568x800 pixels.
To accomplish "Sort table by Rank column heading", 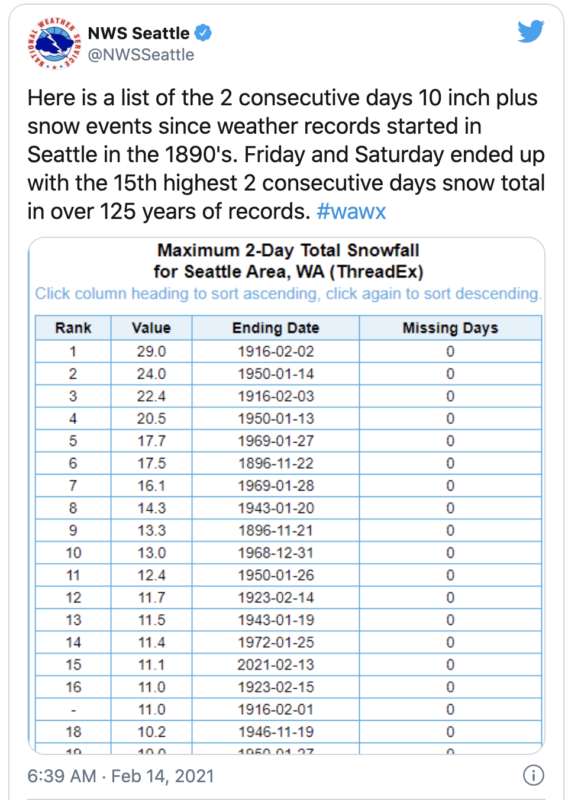I will coord(73,328).
